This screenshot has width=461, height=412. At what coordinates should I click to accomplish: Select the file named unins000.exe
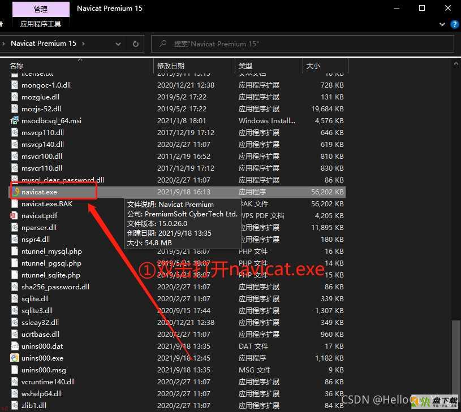[42, 358]
